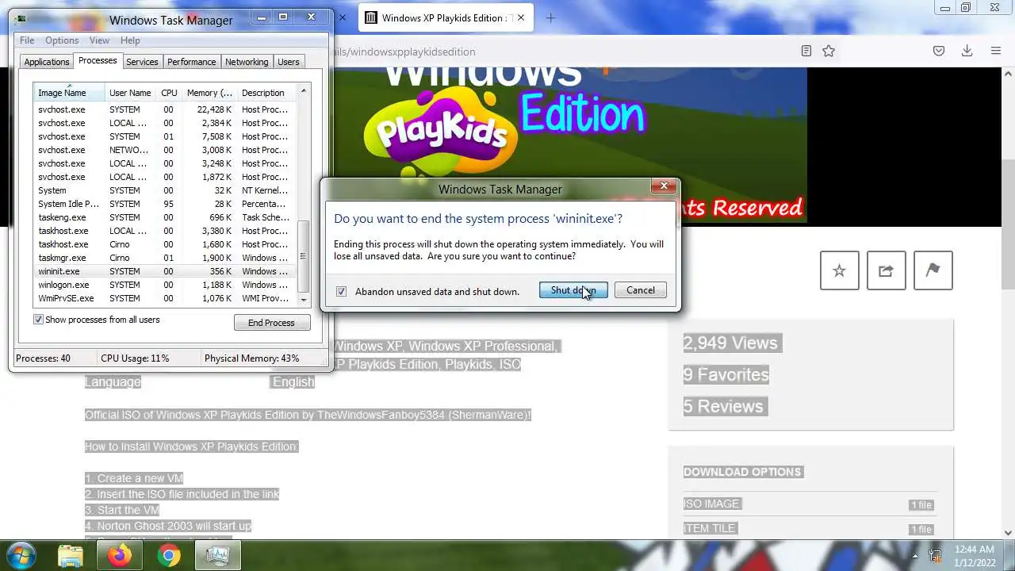Select the taskhost.exe row owned by Cirno

point(165,244)
